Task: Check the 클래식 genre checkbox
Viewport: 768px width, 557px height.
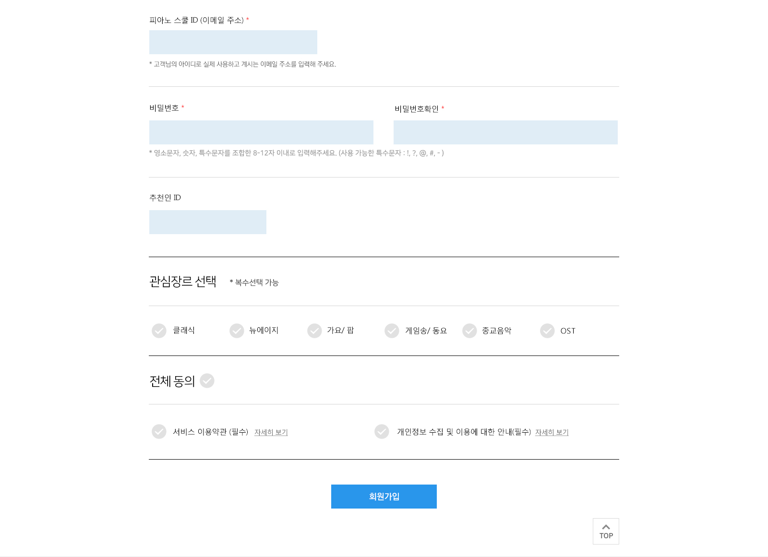Action: (159, 331)
